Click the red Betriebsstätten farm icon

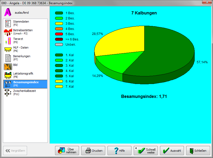tap(8, 32)
